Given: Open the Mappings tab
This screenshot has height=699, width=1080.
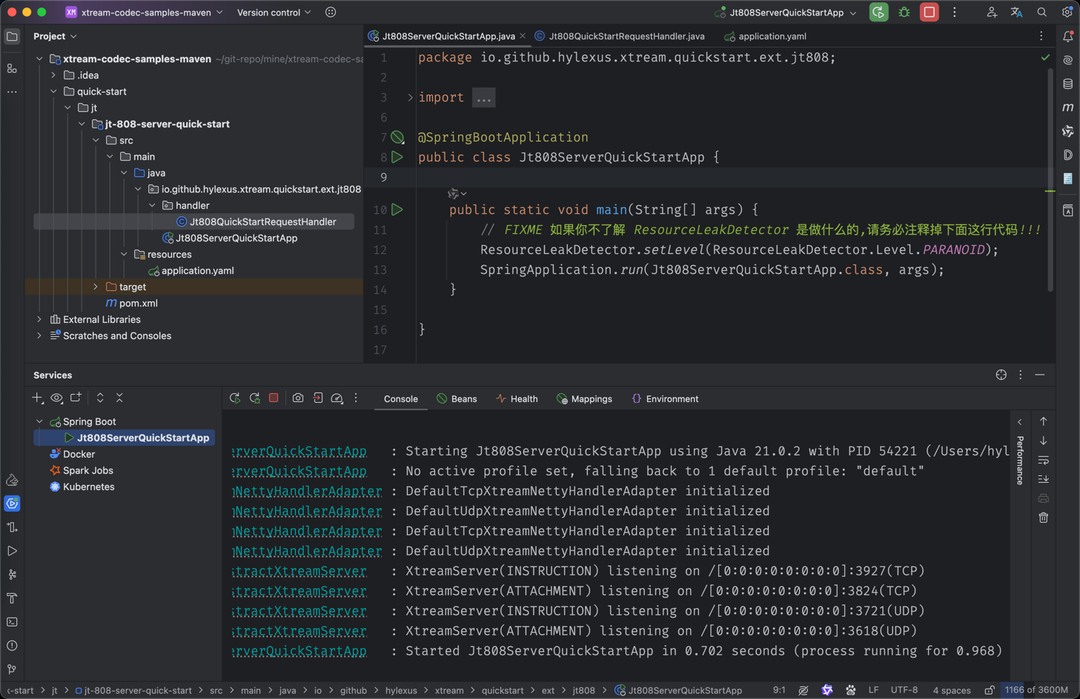Looking at the screenshot, I should click(584, 398).
